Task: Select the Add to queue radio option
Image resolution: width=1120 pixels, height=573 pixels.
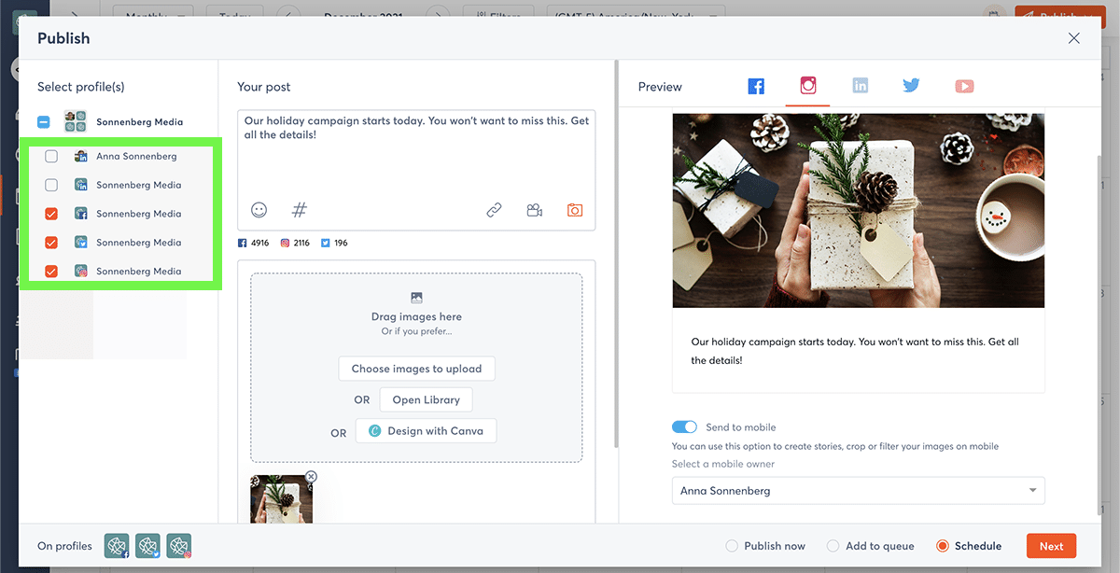Action: pyautogui.click(x=833, y=546)
